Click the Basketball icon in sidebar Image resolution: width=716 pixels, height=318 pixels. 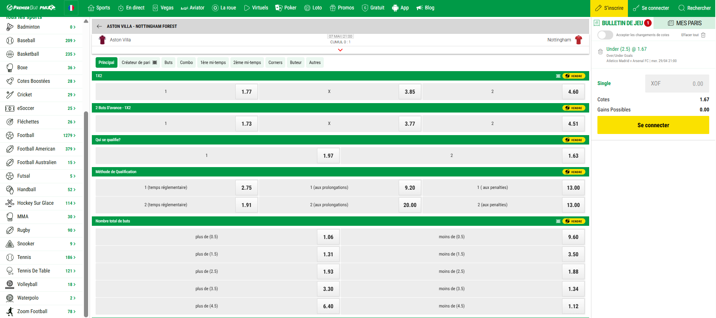(x=10, y=54)
